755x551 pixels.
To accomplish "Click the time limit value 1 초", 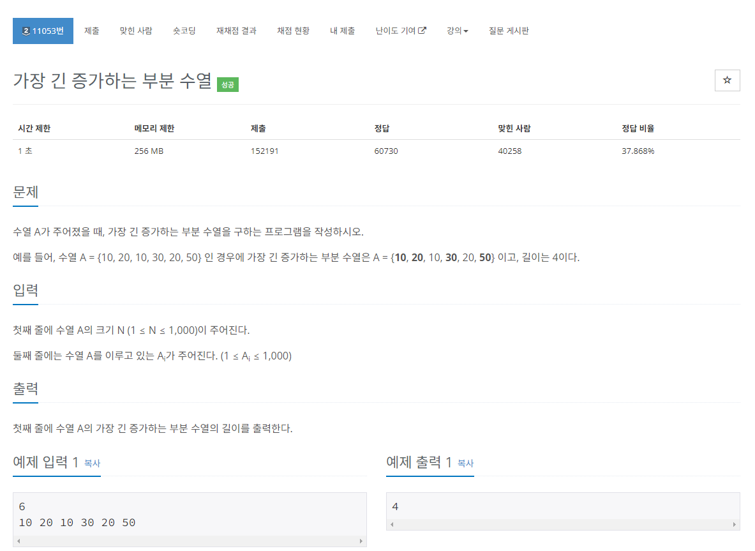I will 25,151.
